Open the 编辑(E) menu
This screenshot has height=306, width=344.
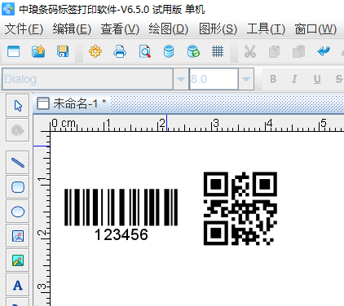pyautogui.click(x=72, y=28)
